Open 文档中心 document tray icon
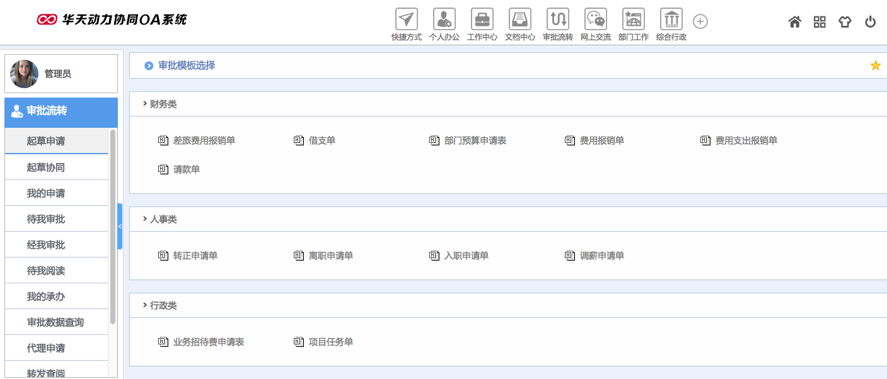The height and width of the screenshot is (379, 887). coord(519,20)
